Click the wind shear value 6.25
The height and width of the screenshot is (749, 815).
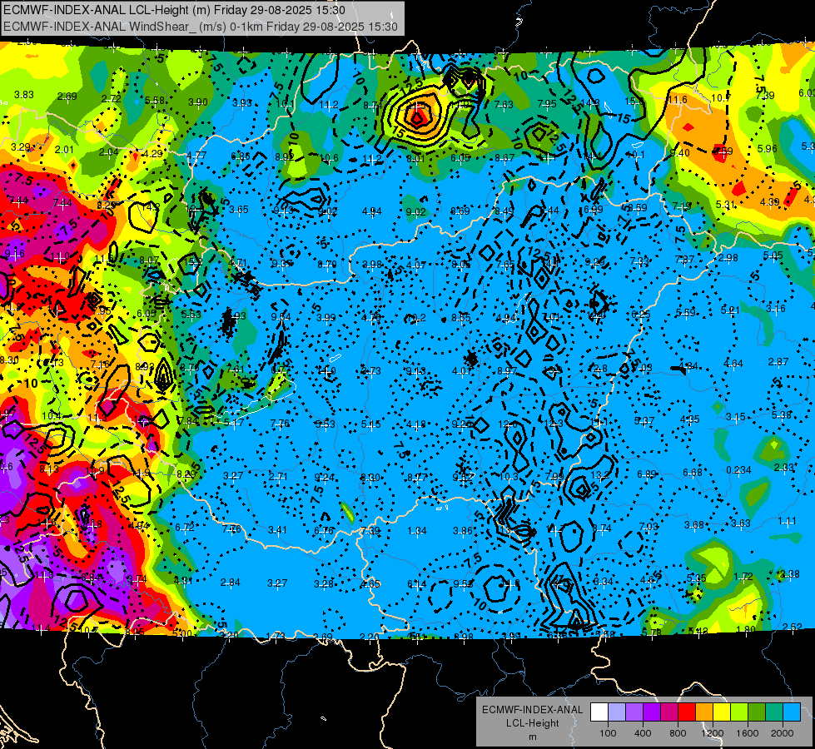641,315
